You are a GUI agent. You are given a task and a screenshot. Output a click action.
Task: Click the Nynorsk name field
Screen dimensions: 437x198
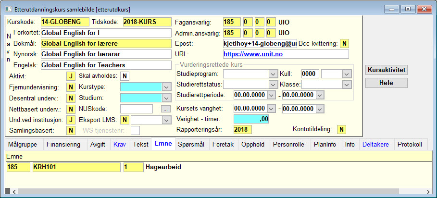tap(106, 54)
